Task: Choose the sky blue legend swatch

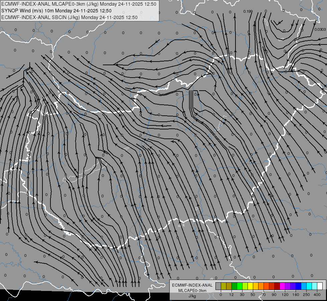Action: 304,286
